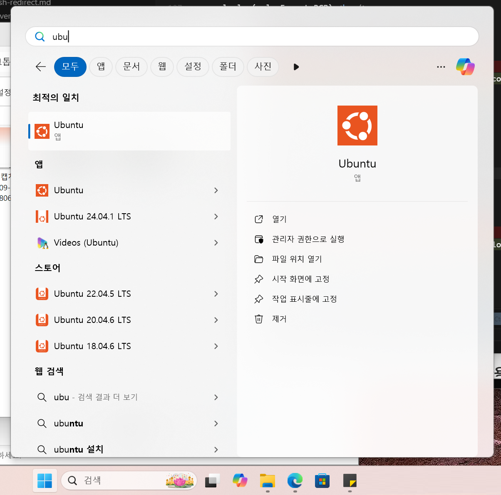Expand Ubuntu 24.04.1 LTS row chevron
This screenshot has width=501, height=495.
point(216,217)
